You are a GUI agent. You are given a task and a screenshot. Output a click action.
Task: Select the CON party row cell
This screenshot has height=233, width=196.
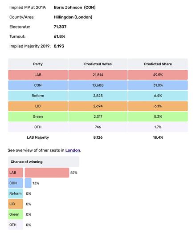coord(38,85)
